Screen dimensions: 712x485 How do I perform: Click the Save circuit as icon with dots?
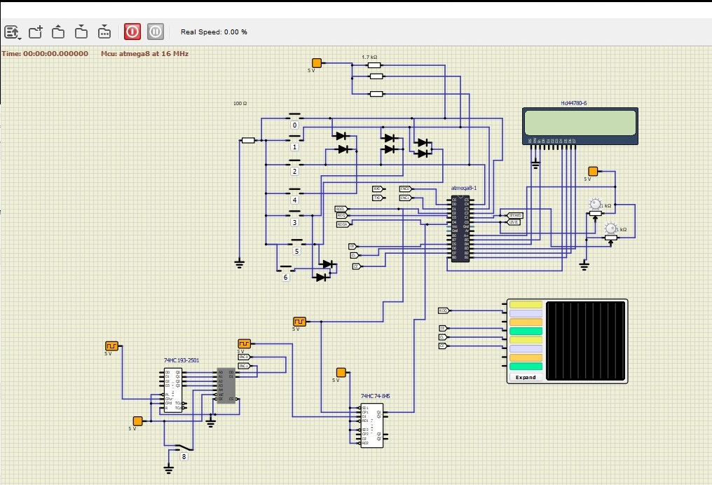104,32
